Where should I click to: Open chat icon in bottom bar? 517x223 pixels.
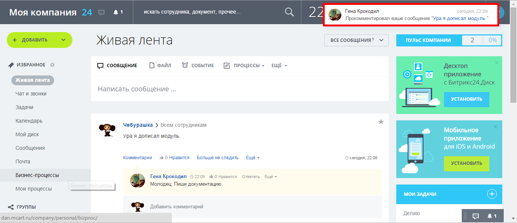pyautogui.click(x=476, y=216)
